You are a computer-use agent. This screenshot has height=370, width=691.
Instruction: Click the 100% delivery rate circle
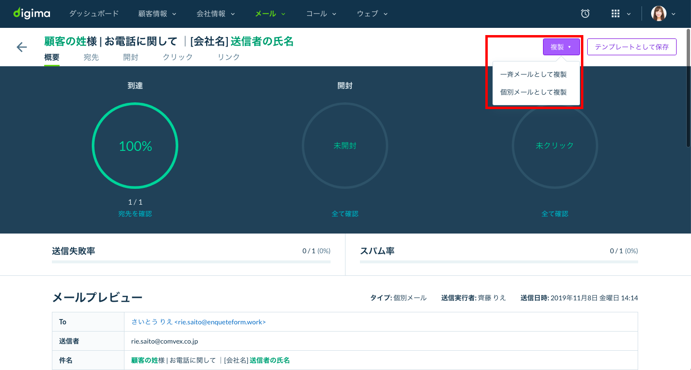135,146
